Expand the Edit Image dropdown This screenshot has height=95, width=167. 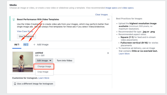44,61
